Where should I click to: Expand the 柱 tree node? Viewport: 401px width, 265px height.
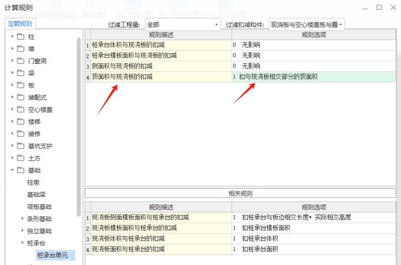pos(12,36)
